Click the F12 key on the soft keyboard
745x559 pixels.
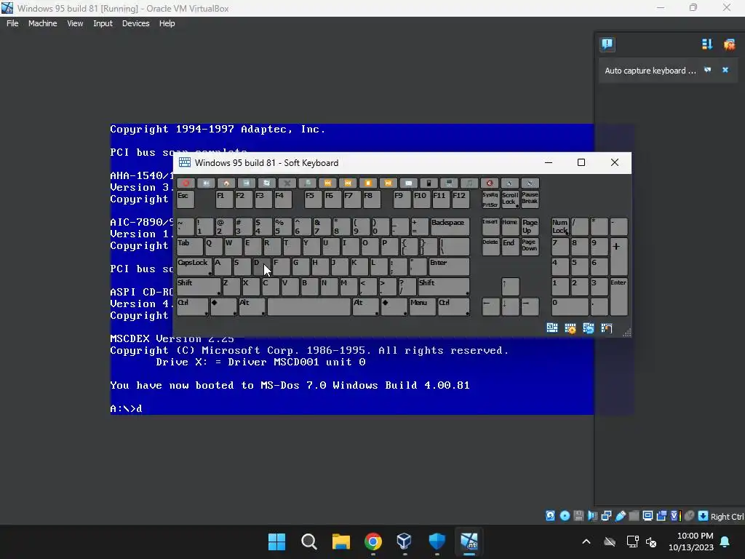tap(461, 199)
